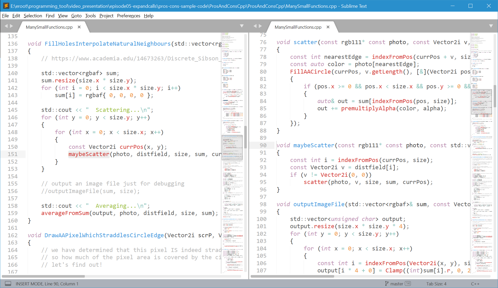
Task: Open the Project menu
Action: [x=106, y=16]
